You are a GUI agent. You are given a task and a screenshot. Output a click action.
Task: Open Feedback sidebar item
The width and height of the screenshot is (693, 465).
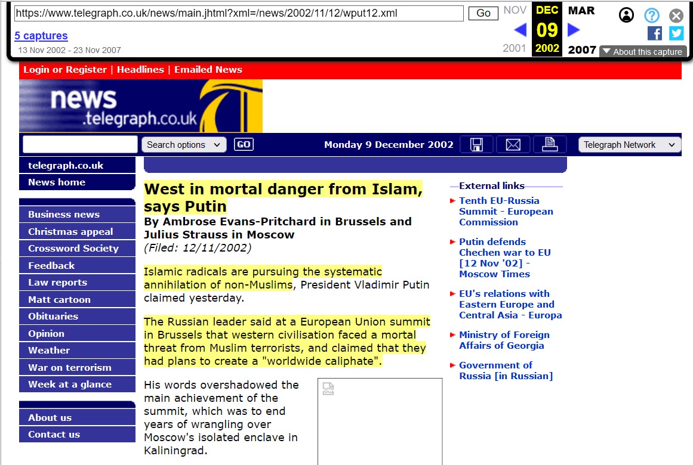coord(77,265)
